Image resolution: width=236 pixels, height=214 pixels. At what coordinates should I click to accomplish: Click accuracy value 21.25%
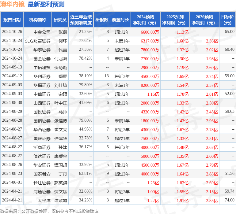pos(86,32)
